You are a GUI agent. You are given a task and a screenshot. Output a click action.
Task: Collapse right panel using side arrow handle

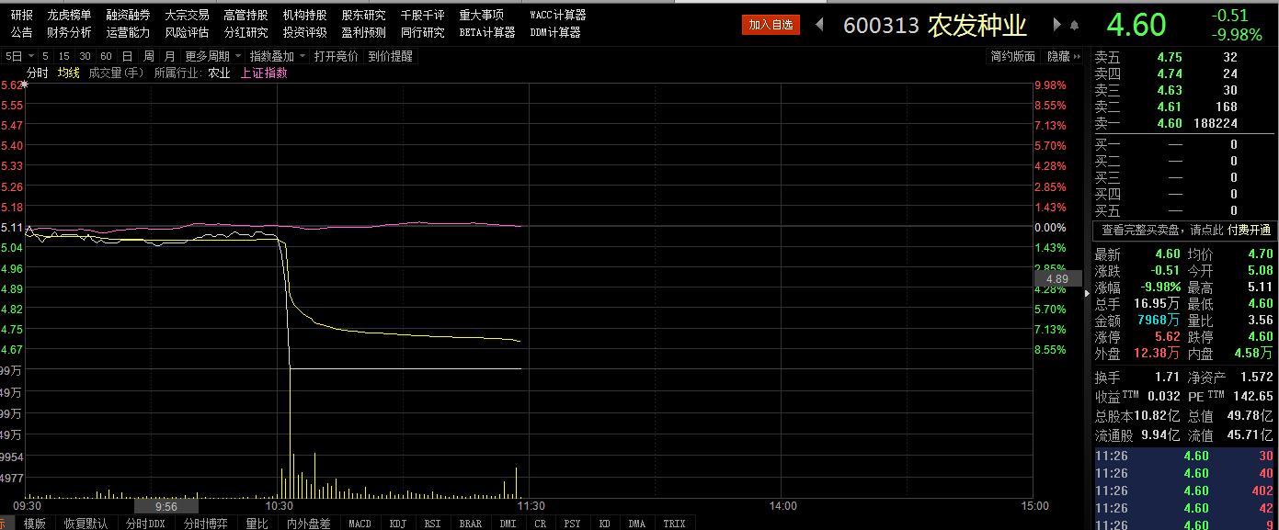(1088, 293)
